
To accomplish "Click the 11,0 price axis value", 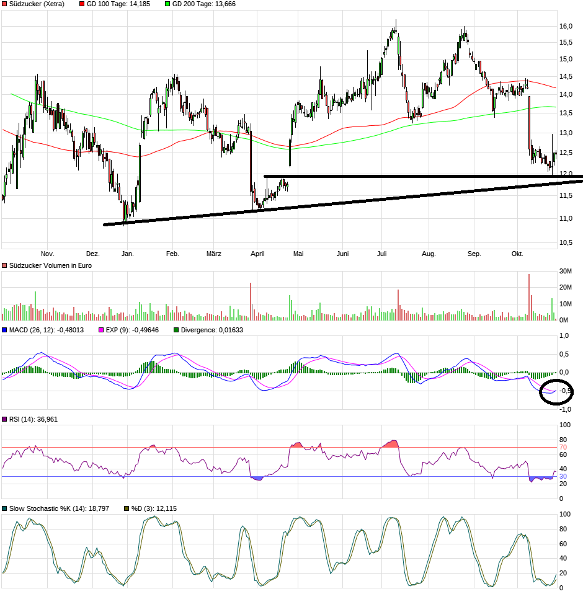I will pyautogui.click(x=566, y=219).
